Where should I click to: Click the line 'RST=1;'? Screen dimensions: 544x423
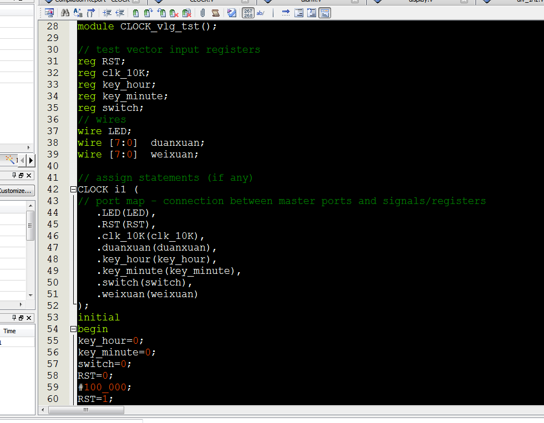95,399
